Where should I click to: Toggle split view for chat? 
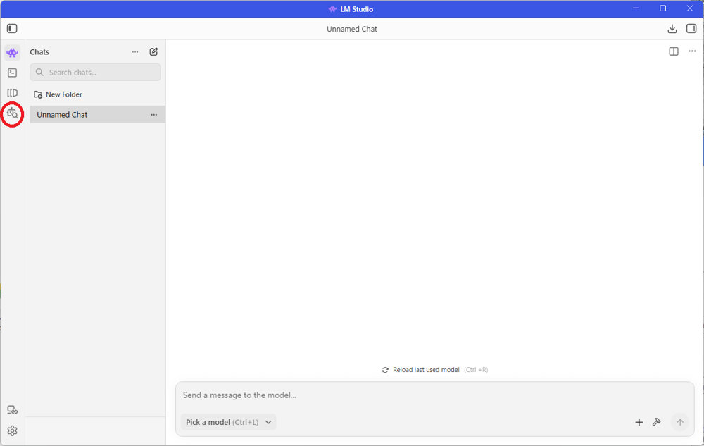tap(674, 51)
